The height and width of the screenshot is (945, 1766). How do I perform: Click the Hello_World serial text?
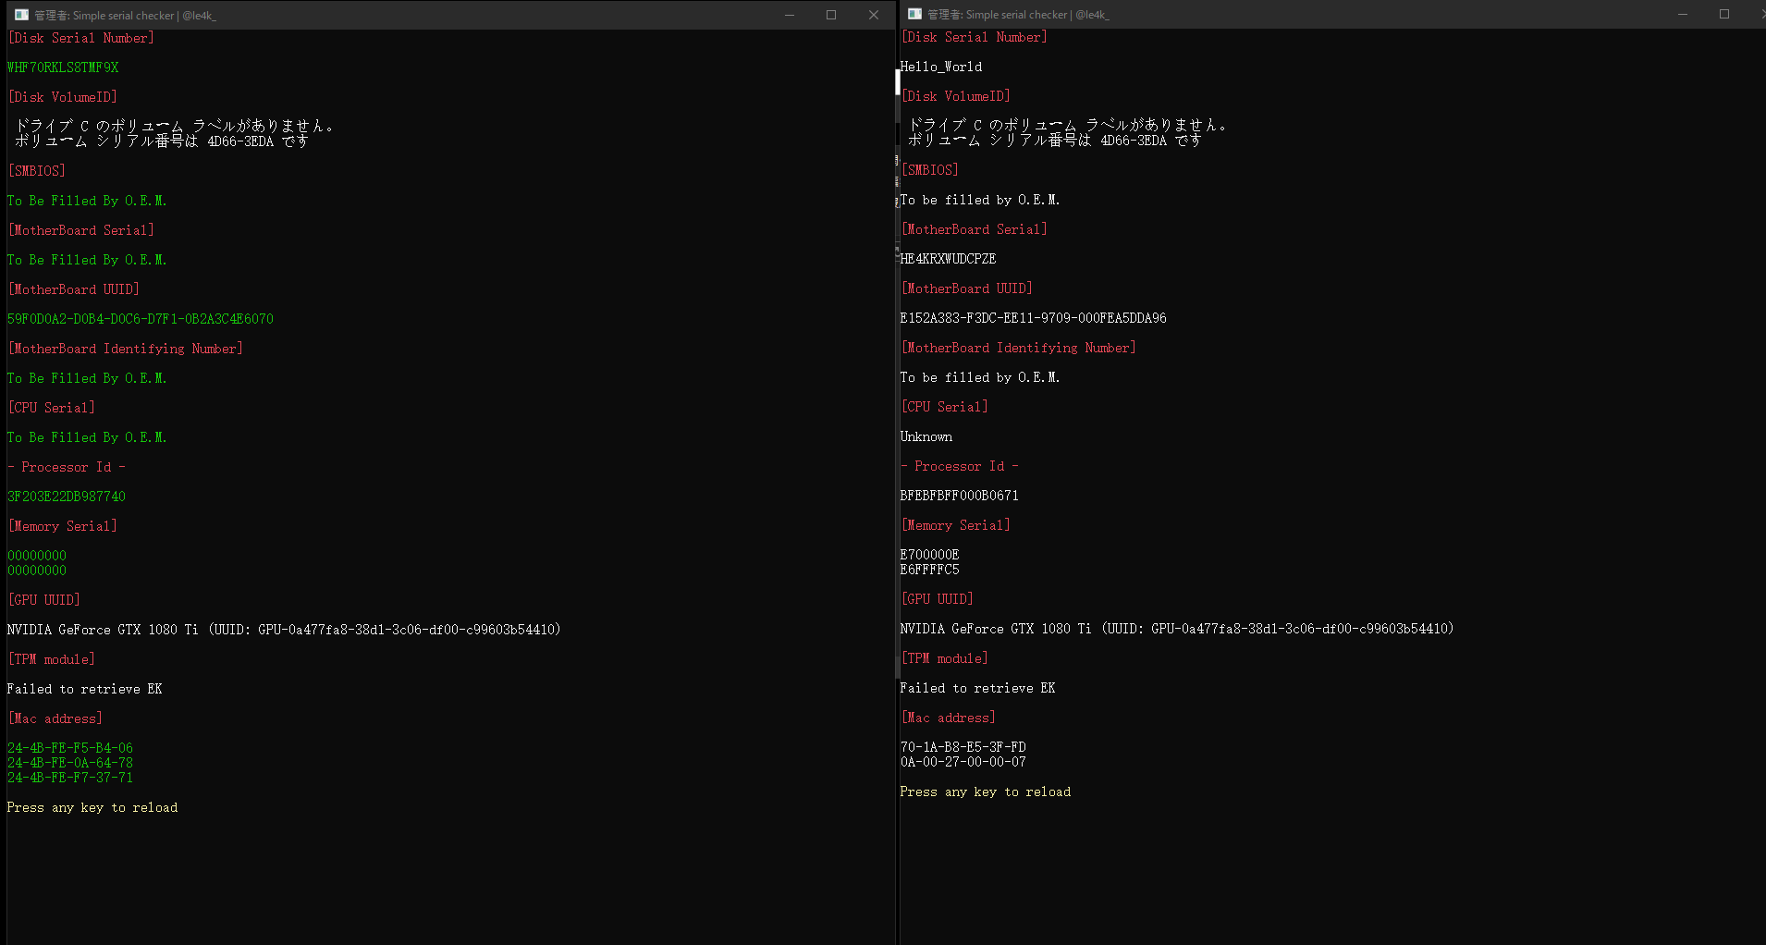940,66
